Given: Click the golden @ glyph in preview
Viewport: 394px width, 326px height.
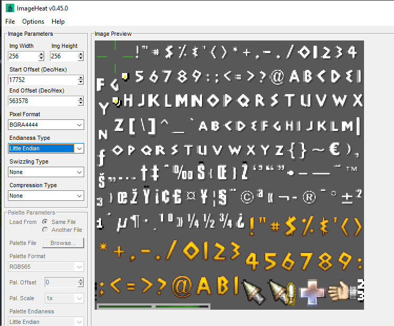Looking at the screenshot, I should [x=182, y=287].
